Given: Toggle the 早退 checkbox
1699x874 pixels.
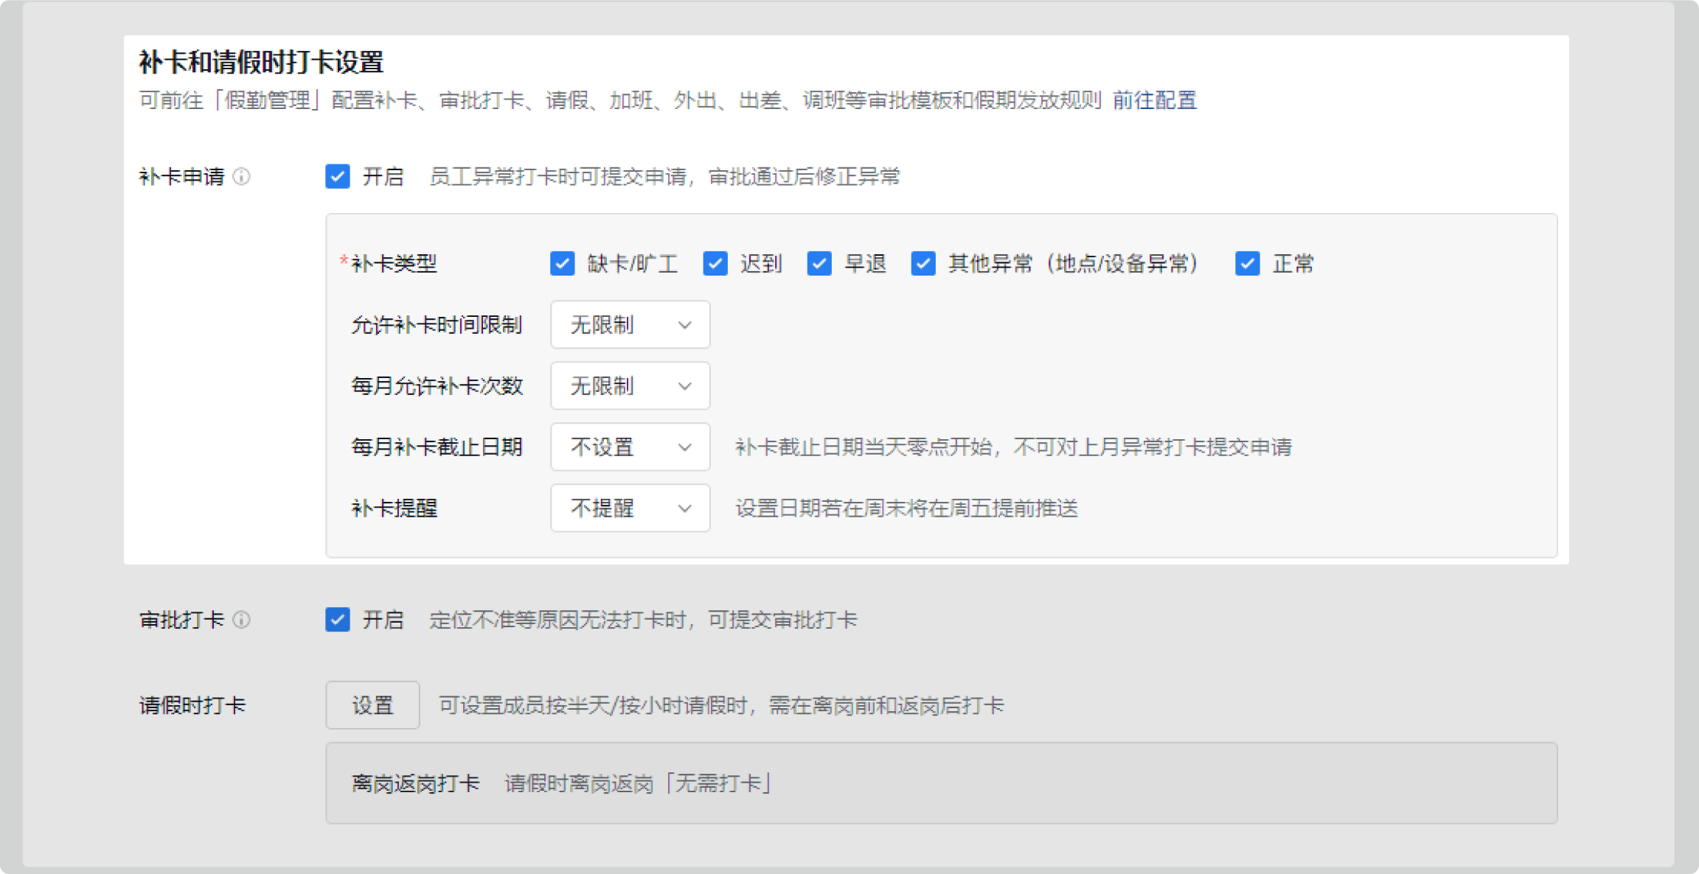Looking at the screenshot, I should point(819,263).
